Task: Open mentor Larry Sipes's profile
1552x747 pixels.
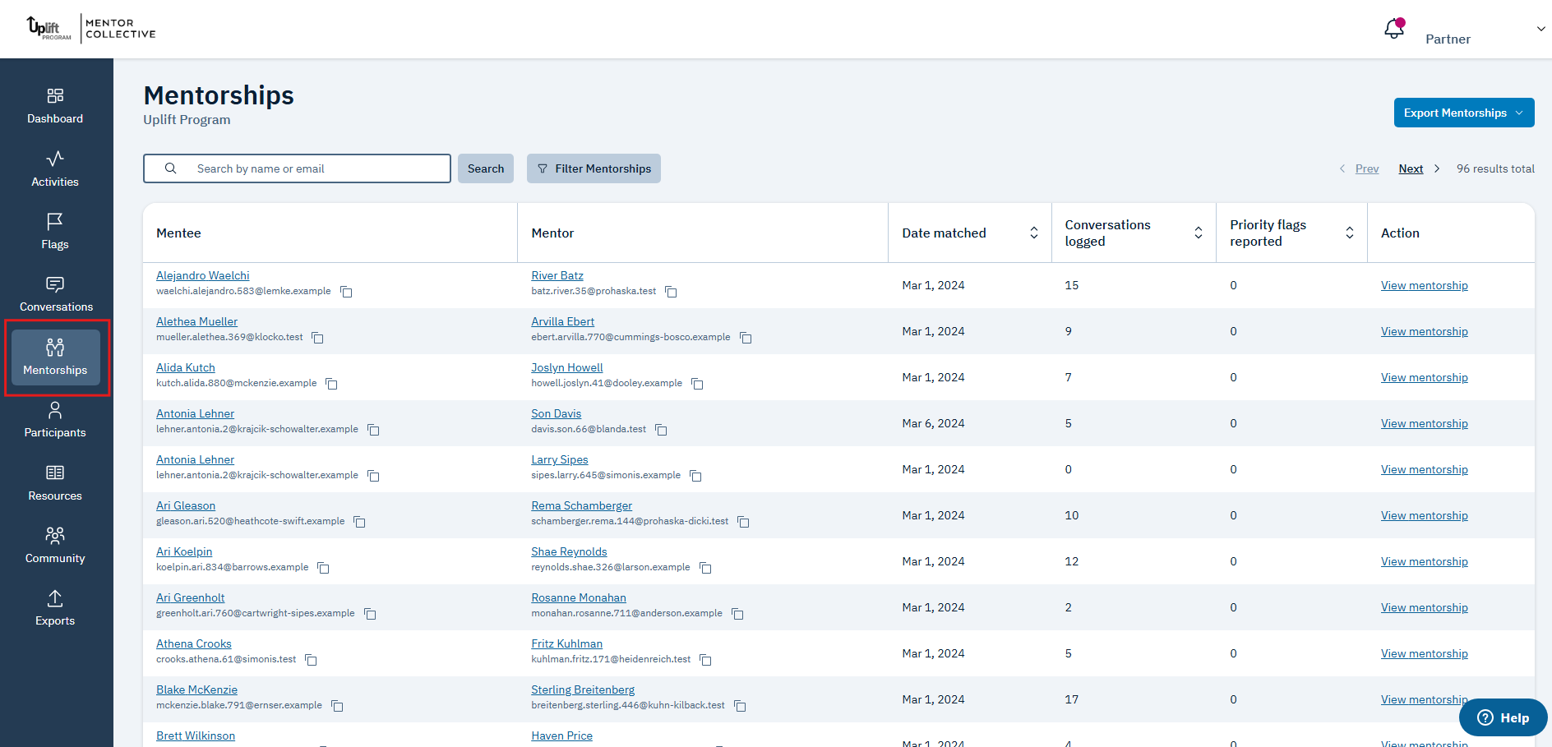Action: pos(560,459)
